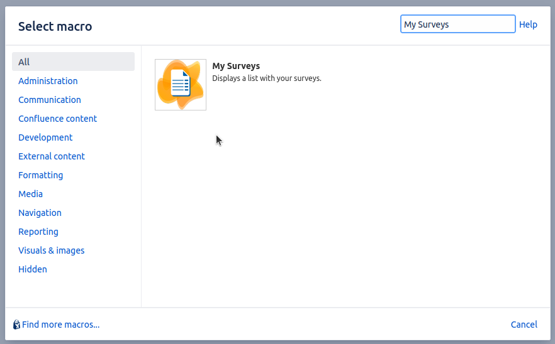The image size is (555, 344).
Task: Click the 'Displays a list with your surveys' description
Action: (x=267, y=78)
